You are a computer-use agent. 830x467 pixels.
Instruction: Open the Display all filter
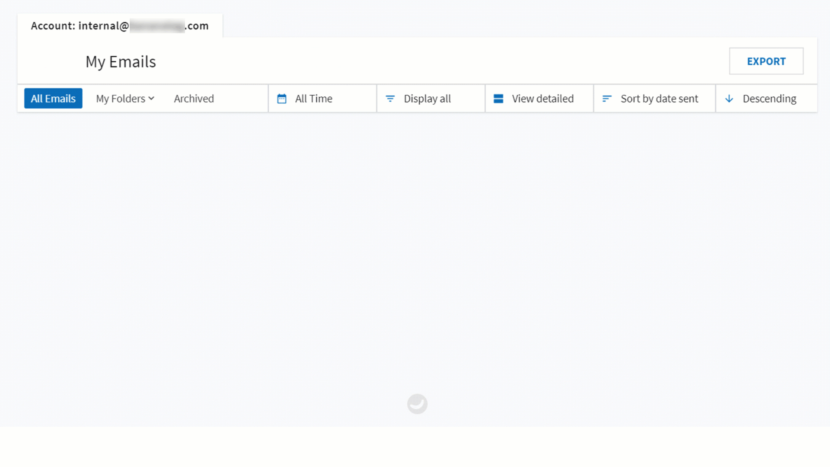pyautogui.click(x=431, y=99)
